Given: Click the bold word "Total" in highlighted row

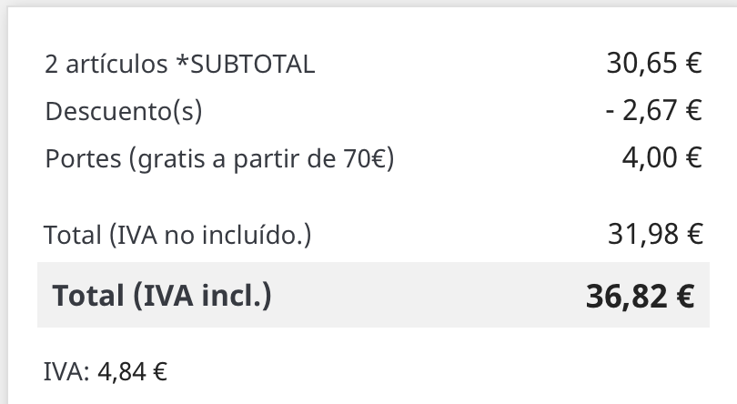Looking at the screenshot, I should [x=88, y=296].
